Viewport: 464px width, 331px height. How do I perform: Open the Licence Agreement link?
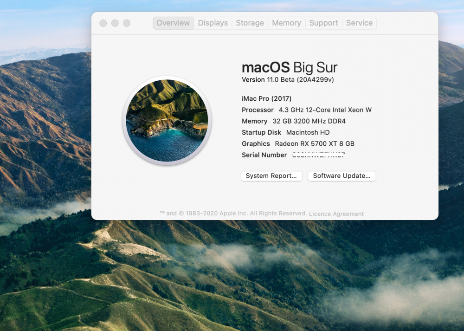point(336,214)
